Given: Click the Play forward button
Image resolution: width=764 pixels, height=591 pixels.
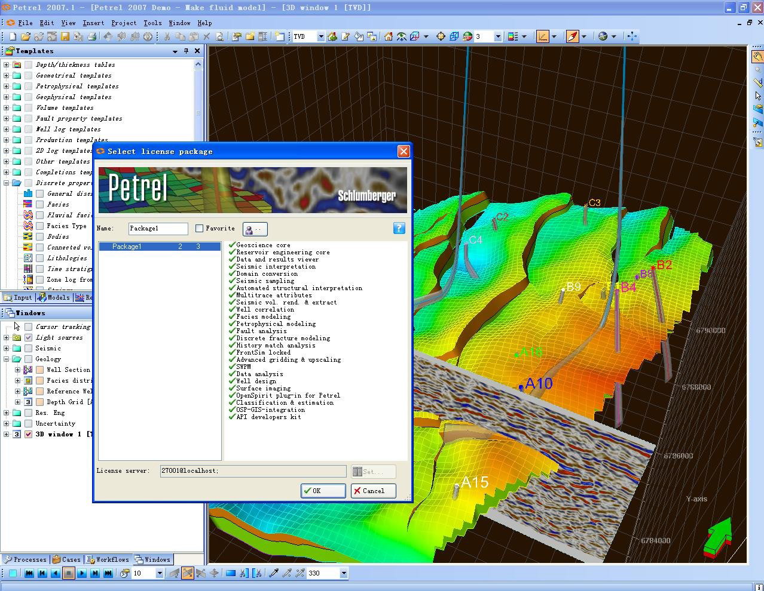Looking at the screenshot, I should tap(82, 573).
